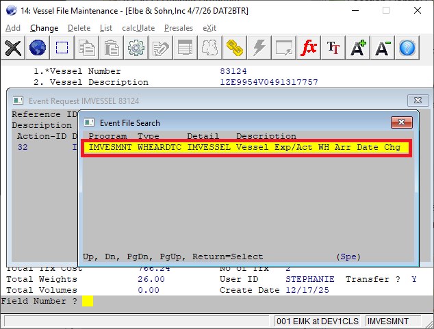
Task: Open the red fx formula icon
Action: click(309, 48)
